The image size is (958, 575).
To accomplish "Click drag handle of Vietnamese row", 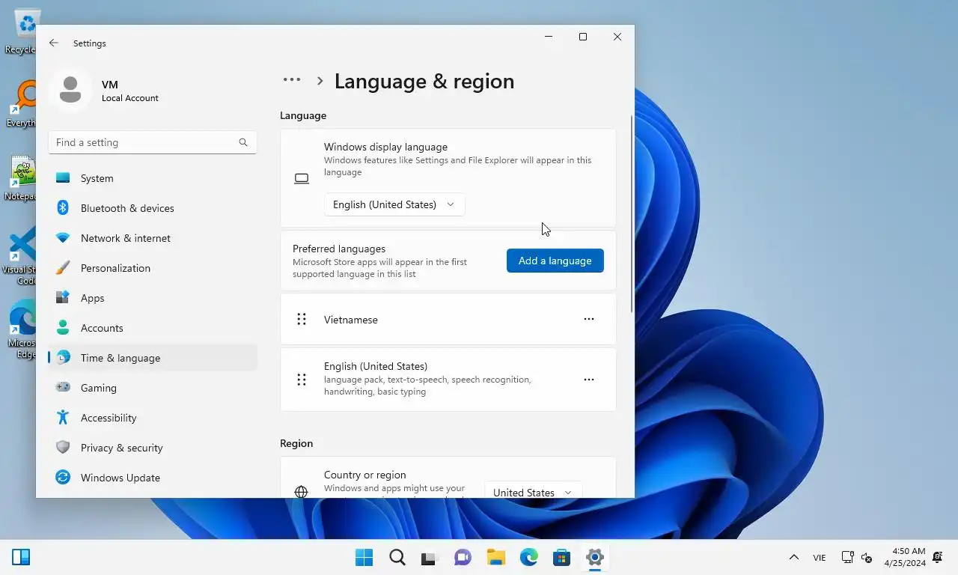I will [302, 320].
